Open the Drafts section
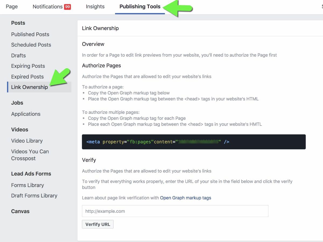 tap(19, 56)
